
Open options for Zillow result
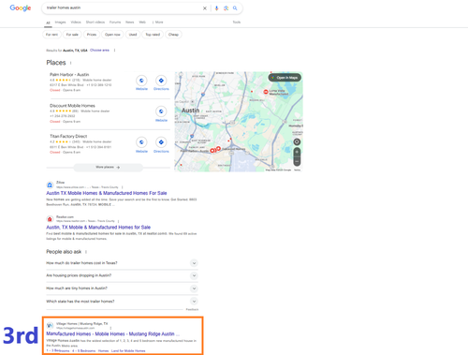(123, 187)
